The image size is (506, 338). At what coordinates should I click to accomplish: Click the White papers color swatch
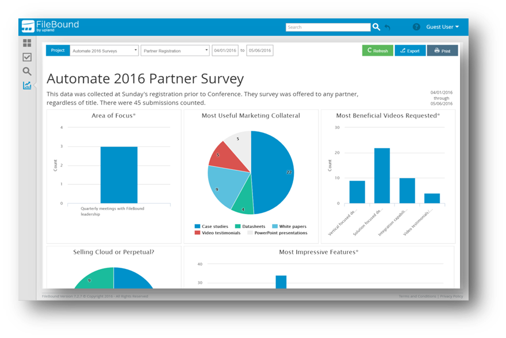click(275, 226)
